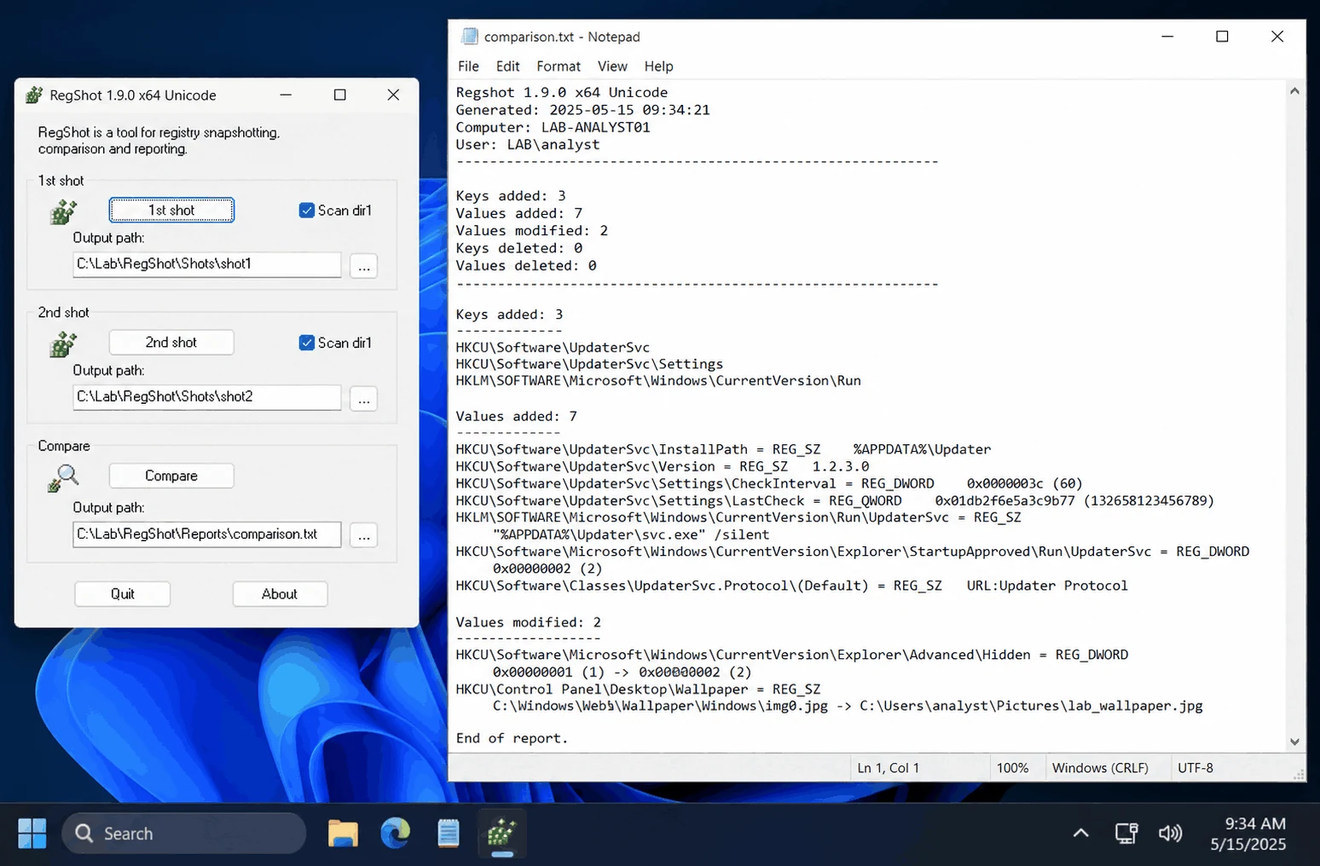Click the 'Values deleted: 0' summary line

[526, 265]
